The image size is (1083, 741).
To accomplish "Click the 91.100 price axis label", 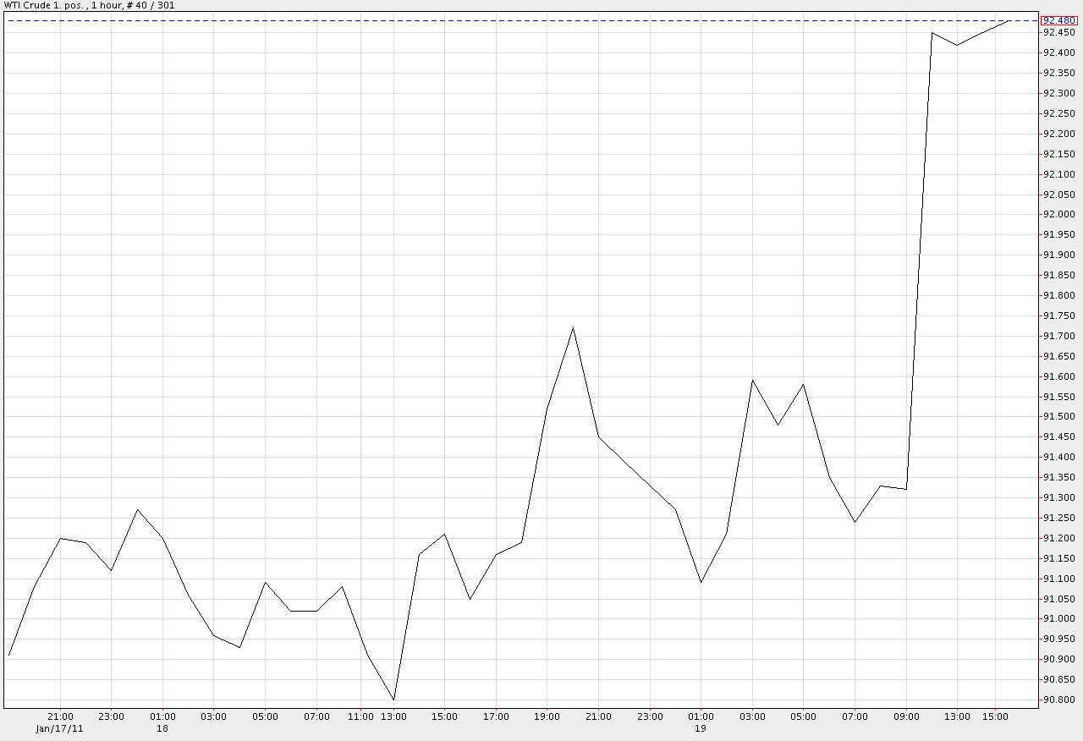I will [1058, 579].
